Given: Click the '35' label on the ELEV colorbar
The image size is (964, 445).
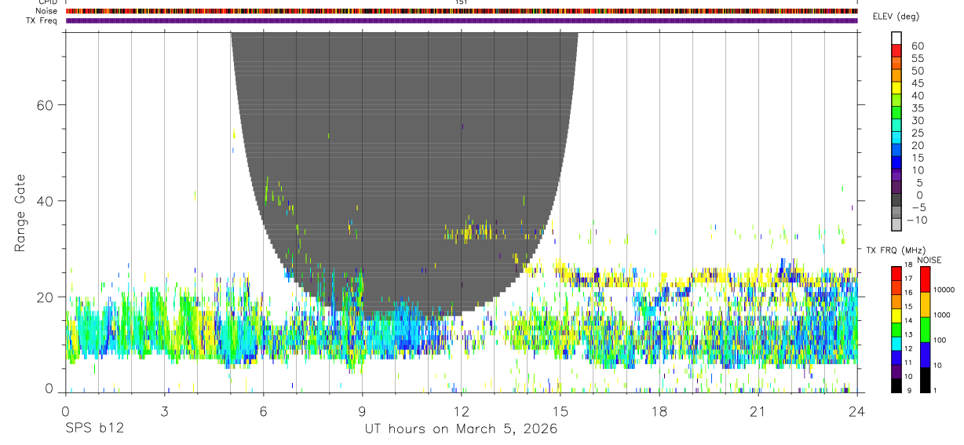Looking at the screenshot, I should coord(917,108).
